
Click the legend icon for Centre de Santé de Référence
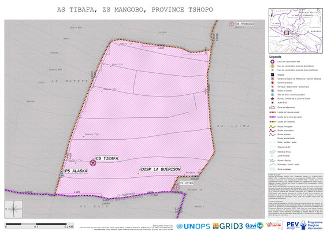[272, 79]
